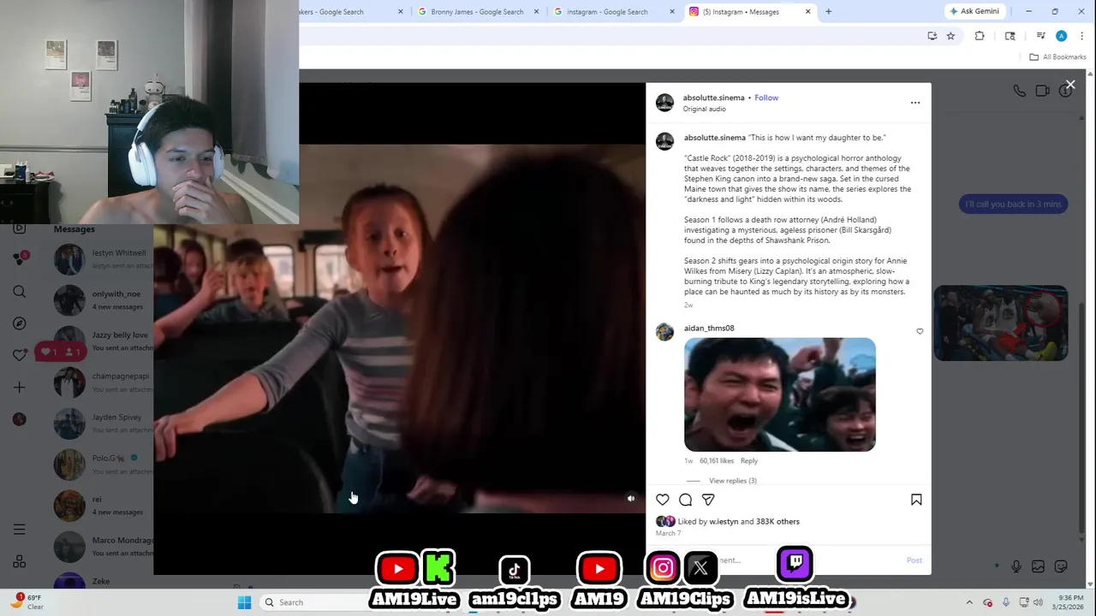Open the Chrome Extensions puzzle icon

click(980, 36)
